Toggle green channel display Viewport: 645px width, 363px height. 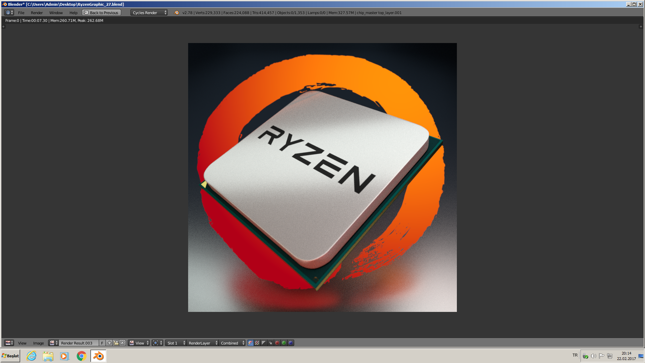pos(284,343)
